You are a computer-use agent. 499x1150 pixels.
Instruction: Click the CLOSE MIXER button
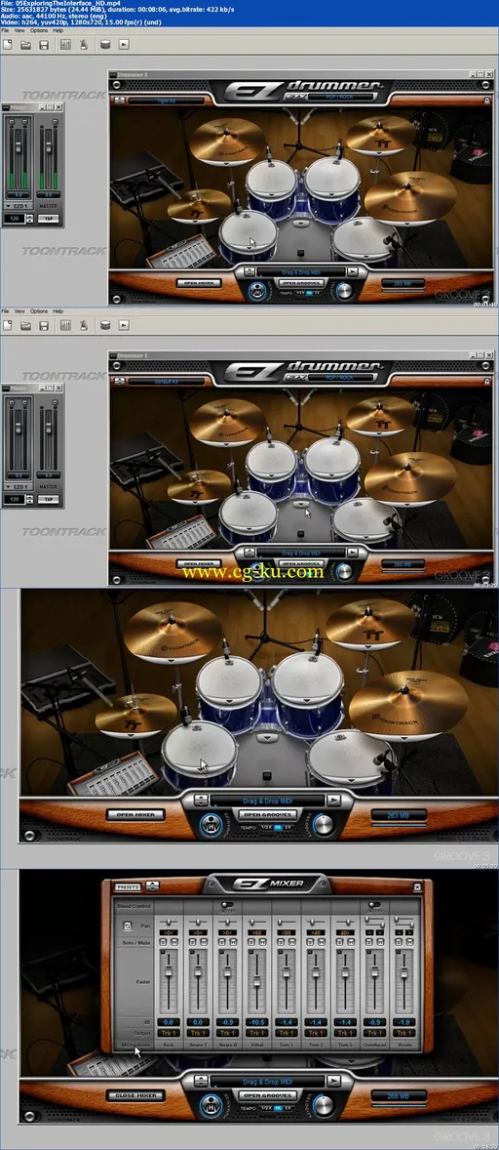[136, 1095]
